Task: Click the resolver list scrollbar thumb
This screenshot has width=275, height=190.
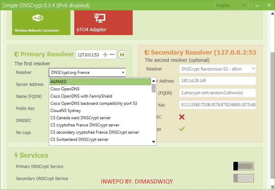Action: pos(154,88)
